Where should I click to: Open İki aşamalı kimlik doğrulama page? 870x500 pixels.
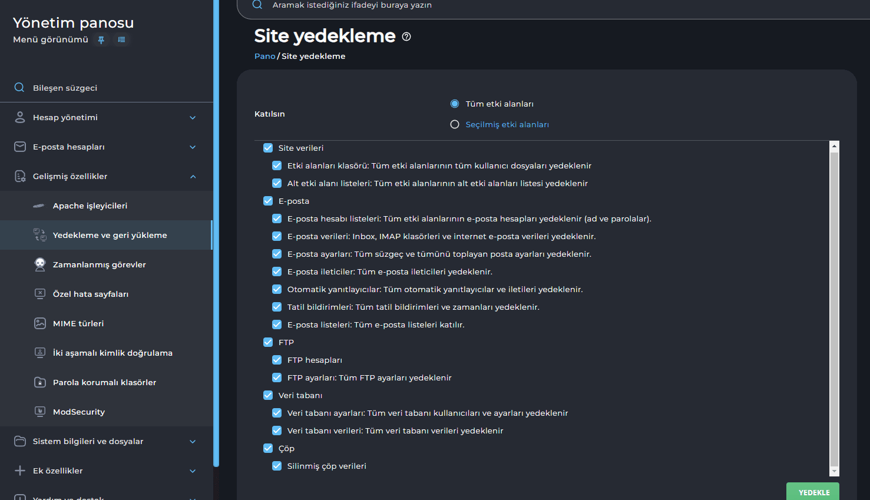pos(113,353)
